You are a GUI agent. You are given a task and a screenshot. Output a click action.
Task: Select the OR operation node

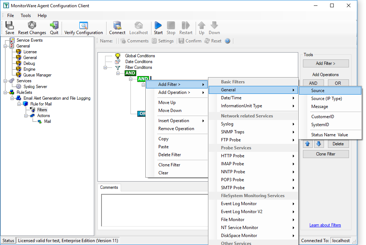[x=141, y=114]
